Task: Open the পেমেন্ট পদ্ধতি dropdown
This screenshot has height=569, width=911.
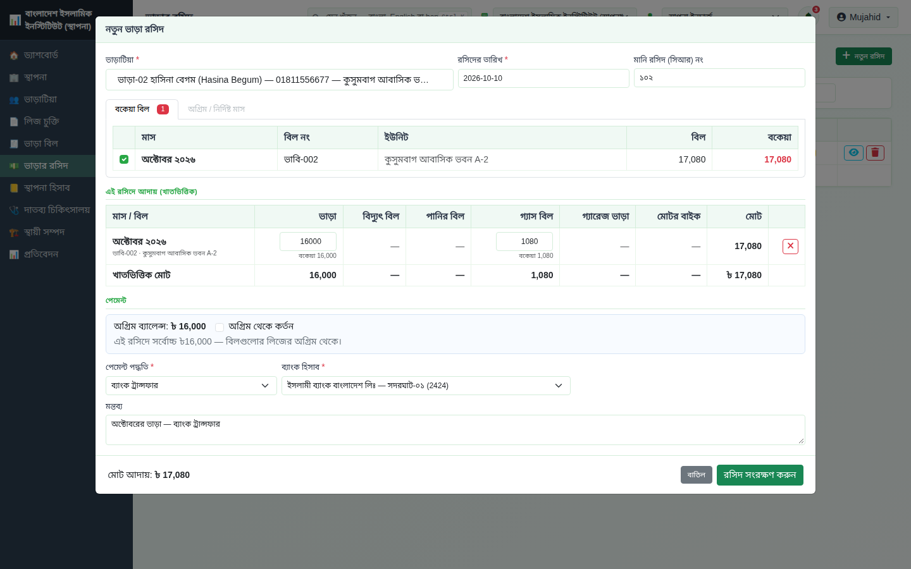Action: pos(191,386)
